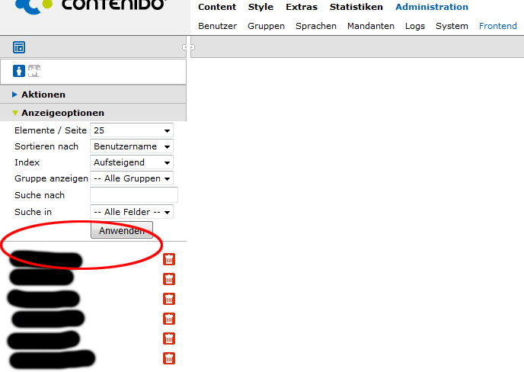This screenshot has width=524, height=372.
Task: Delete the first user in the list
Action: [169, 259]
